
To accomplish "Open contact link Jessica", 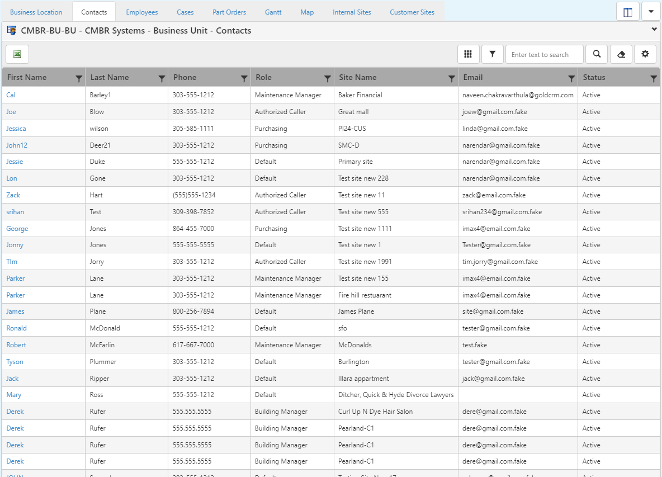I will click(16, 129).
